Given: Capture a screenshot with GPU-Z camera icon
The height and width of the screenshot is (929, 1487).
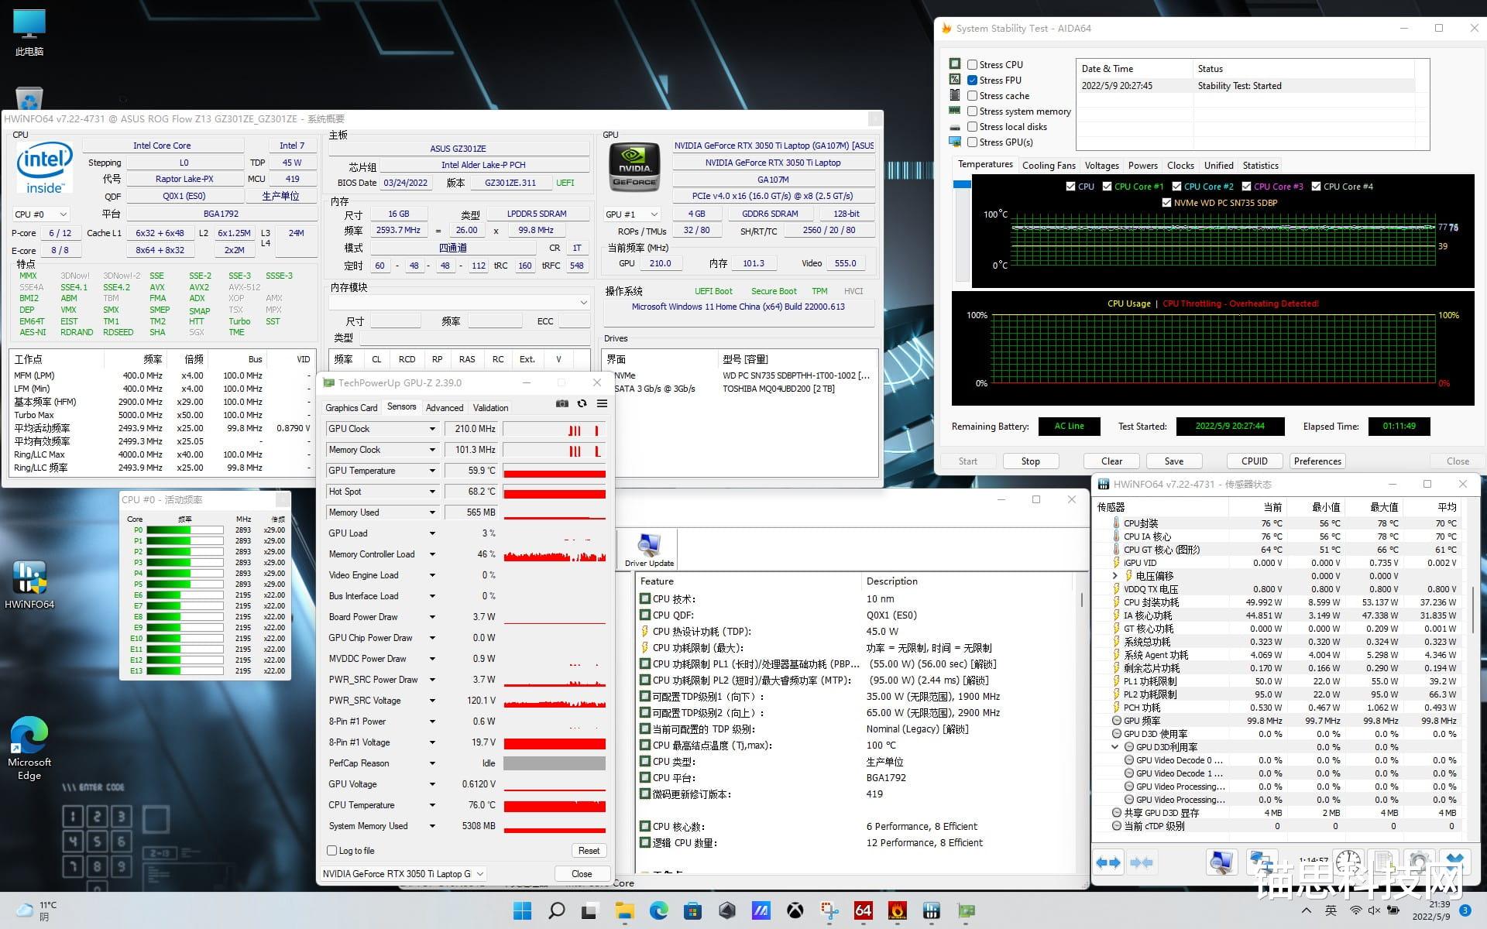Looking at the screenshot, I should point(562,403).
